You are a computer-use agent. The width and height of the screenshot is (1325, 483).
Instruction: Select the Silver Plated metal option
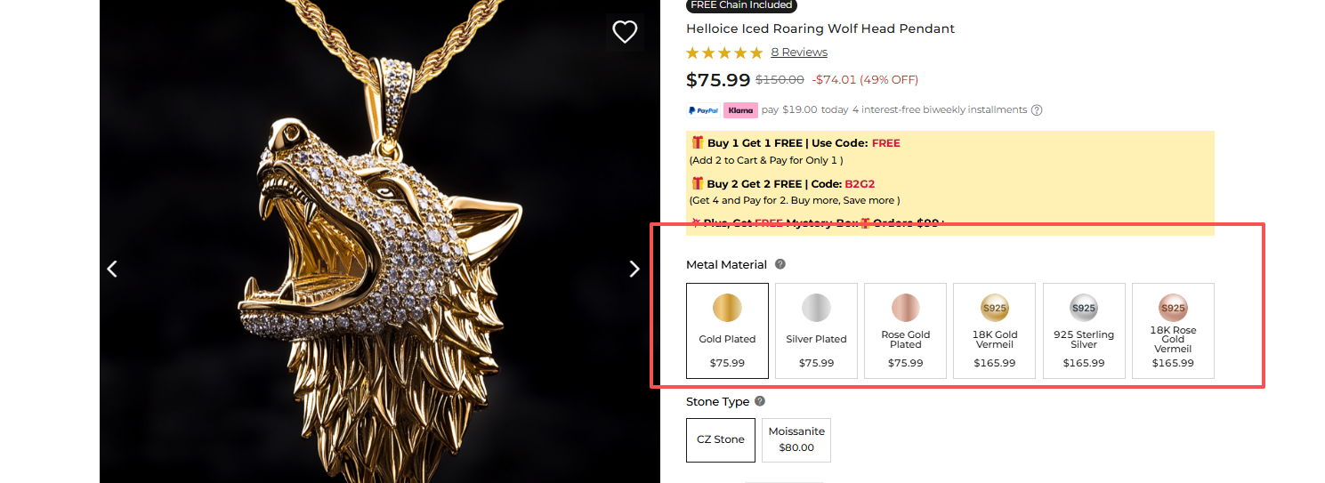pyautogui.click(x=816, y=331)
